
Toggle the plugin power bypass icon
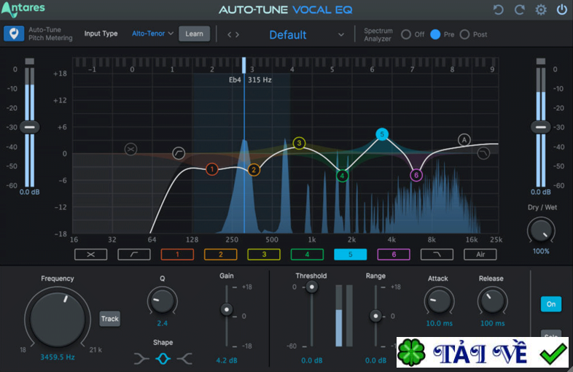pos(561,9)
